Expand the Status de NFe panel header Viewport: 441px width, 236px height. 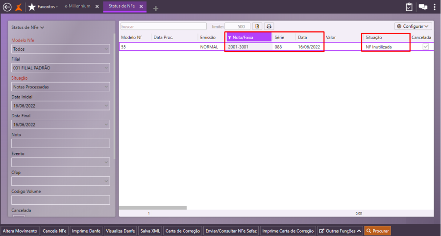pyautogui.click(x=27, y=27)
